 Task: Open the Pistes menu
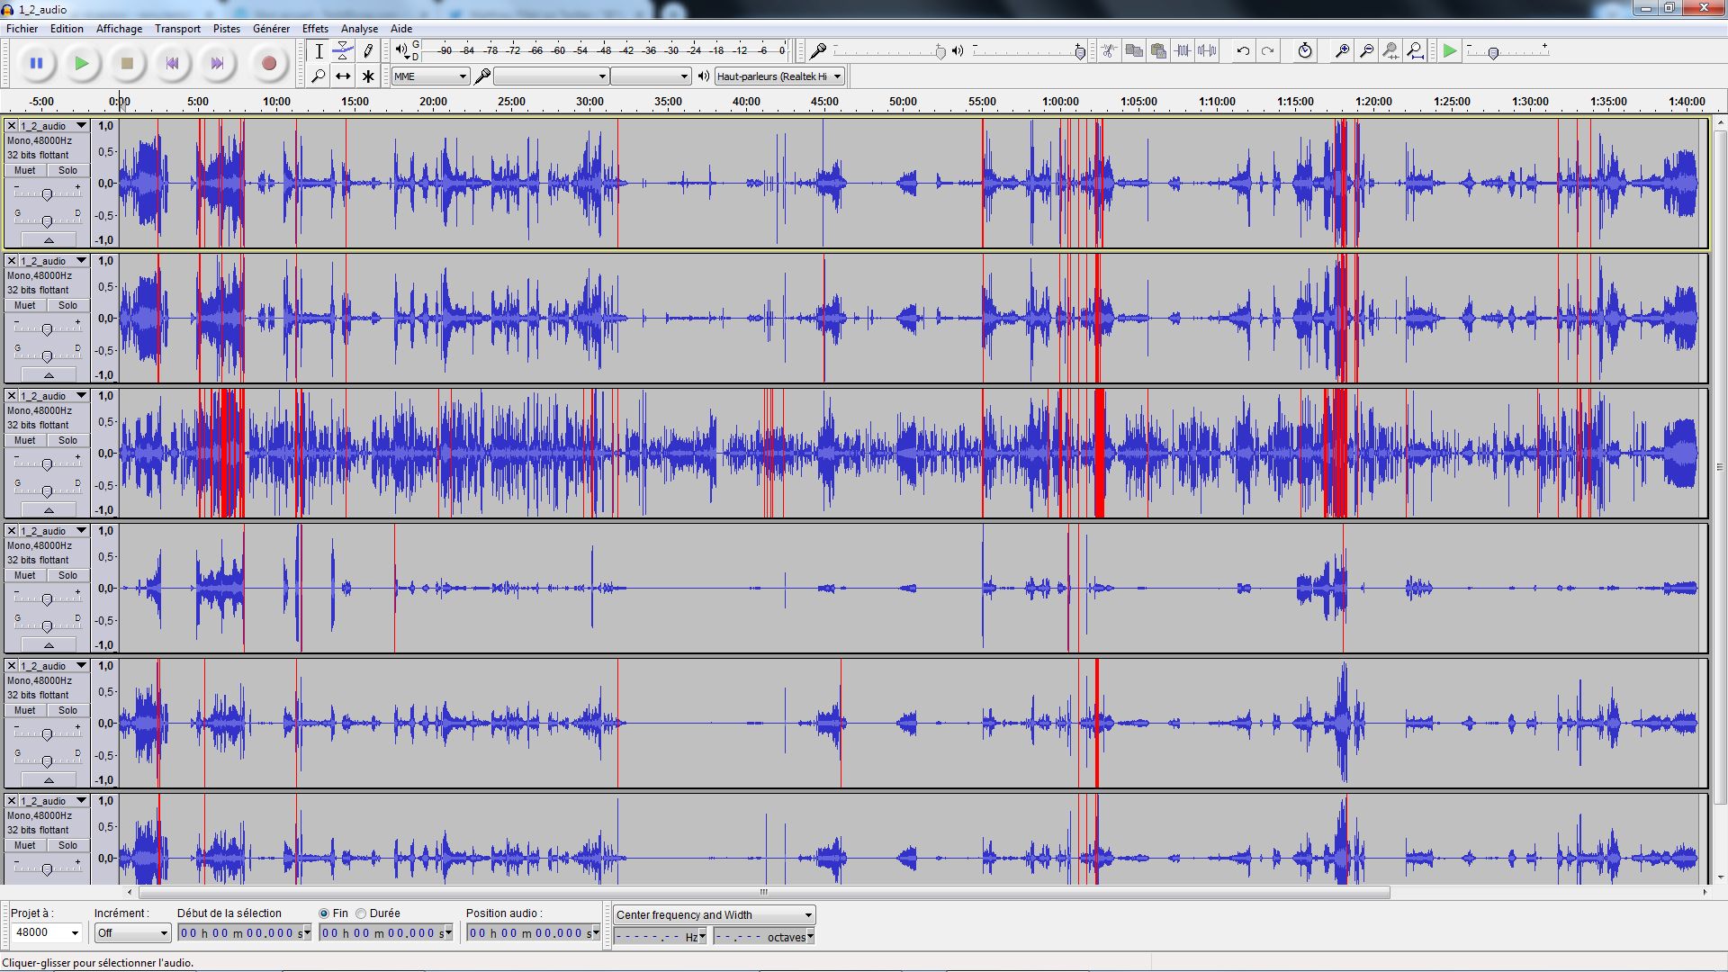coord(226,29)
